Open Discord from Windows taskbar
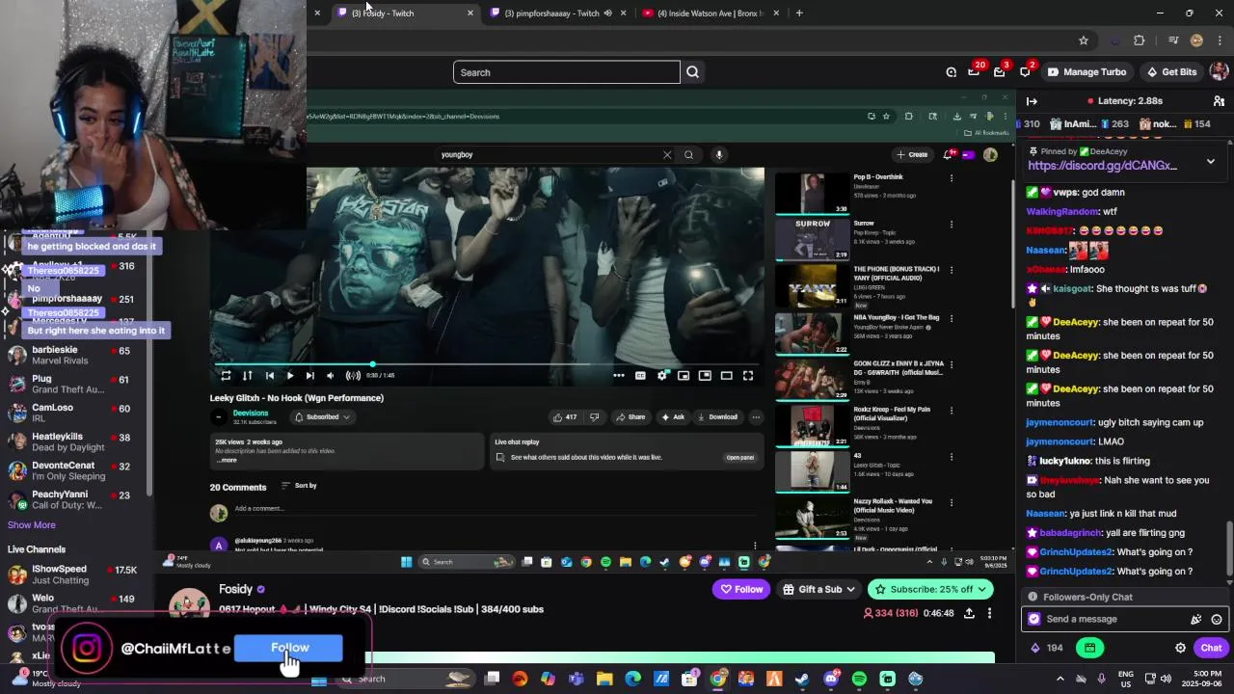The image size is (1234, 694). coord(831,680)
